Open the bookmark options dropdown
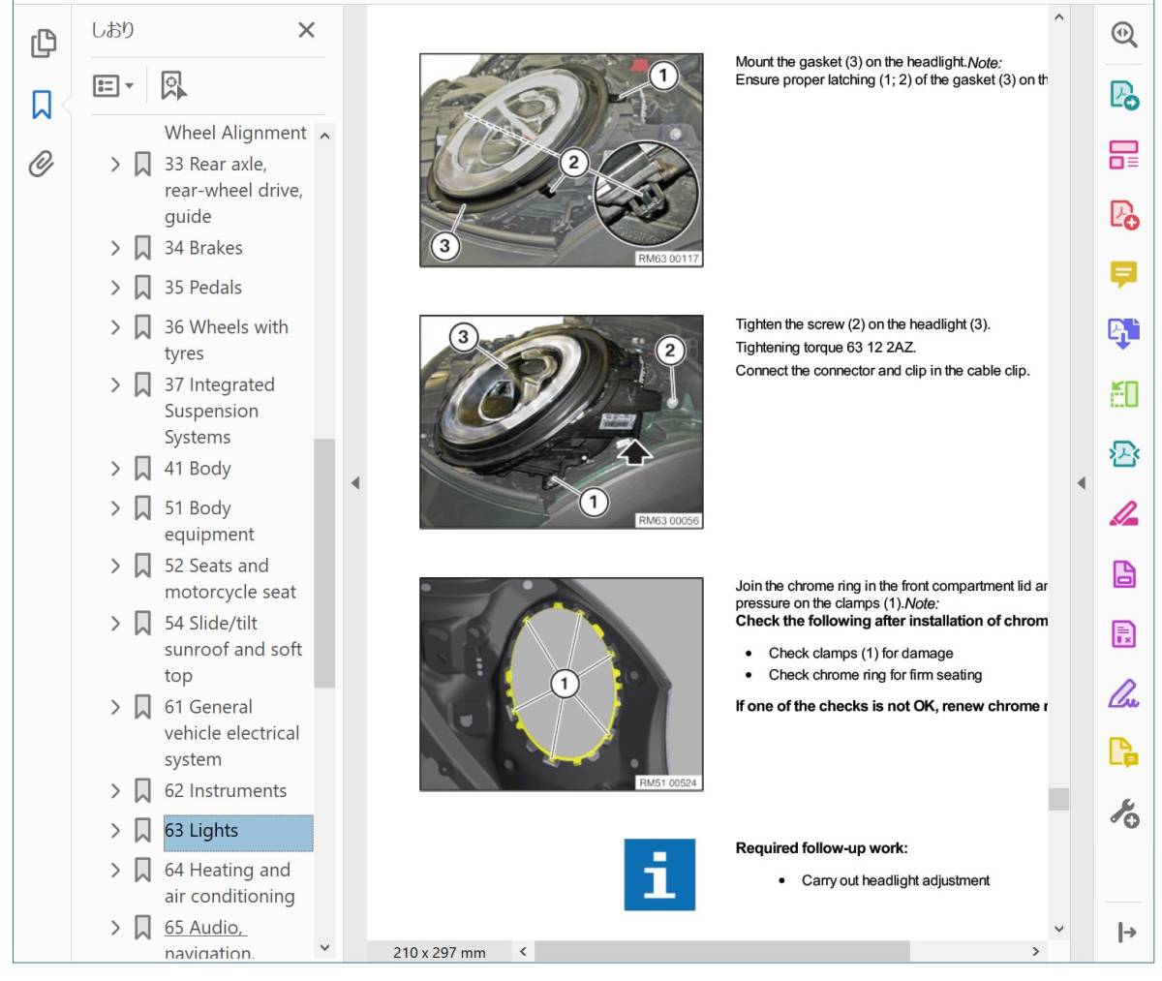Image resolution: width=1162 pixels, height=981 pixels. coord(113,85)
